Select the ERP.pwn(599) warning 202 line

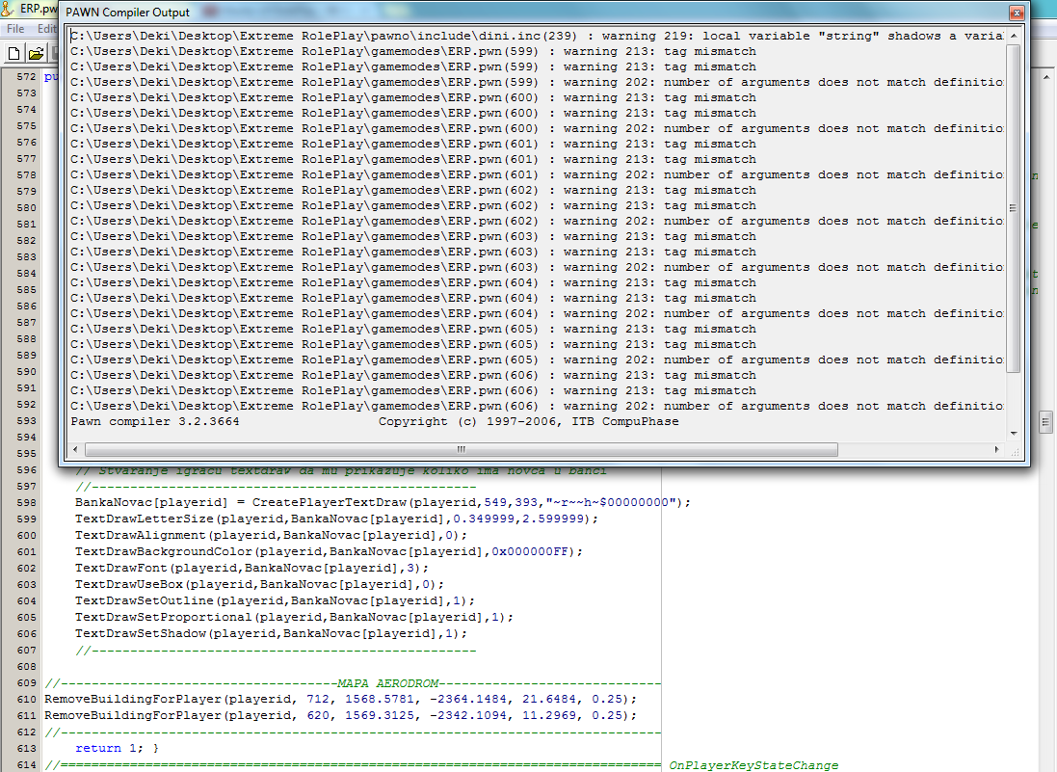(x=537, y=82)
